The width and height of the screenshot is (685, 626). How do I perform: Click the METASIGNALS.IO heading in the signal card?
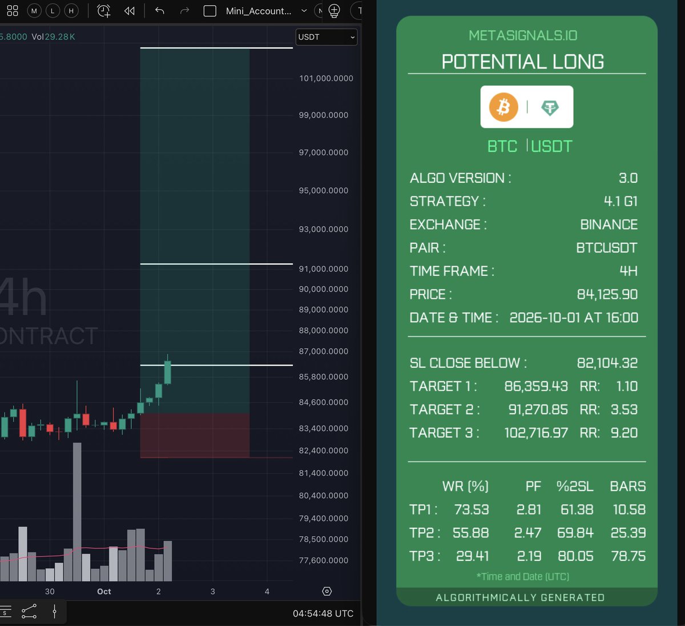click(523, 35)
